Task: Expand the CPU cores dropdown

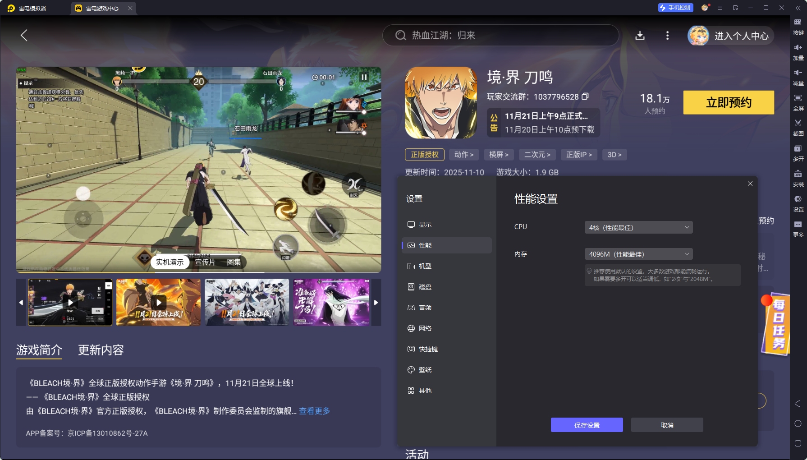Action: coord(638,227)
